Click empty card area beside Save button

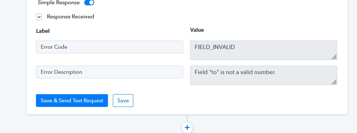point(228,101)
